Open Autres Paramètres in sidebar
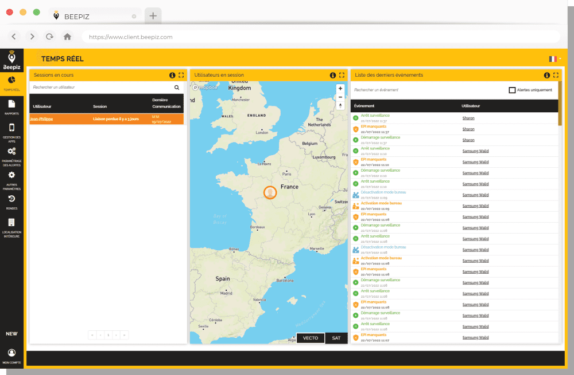The height and width of the screenshot is (375, 574). (11, 181)
